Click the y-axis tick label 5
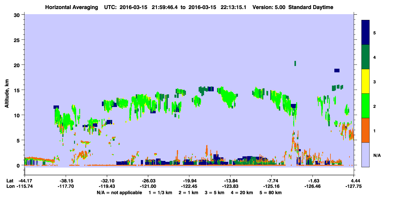This screenshot has width=393, height=201. (19, 140)
